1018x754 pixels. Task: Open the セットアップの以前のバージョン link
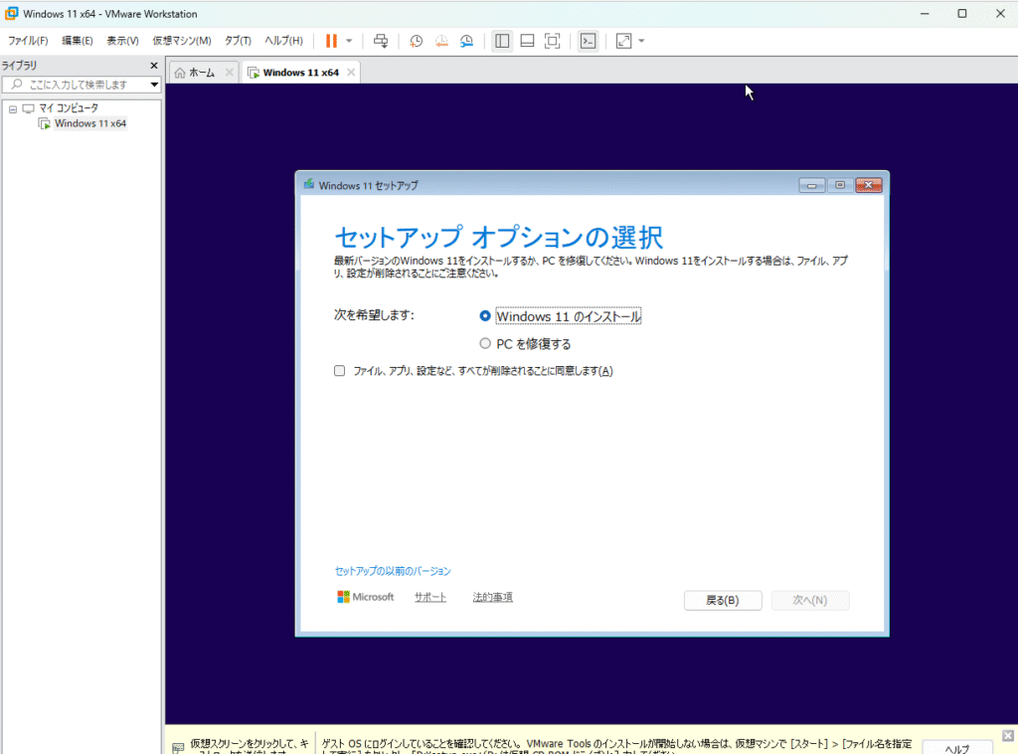[x=393, y=571]
